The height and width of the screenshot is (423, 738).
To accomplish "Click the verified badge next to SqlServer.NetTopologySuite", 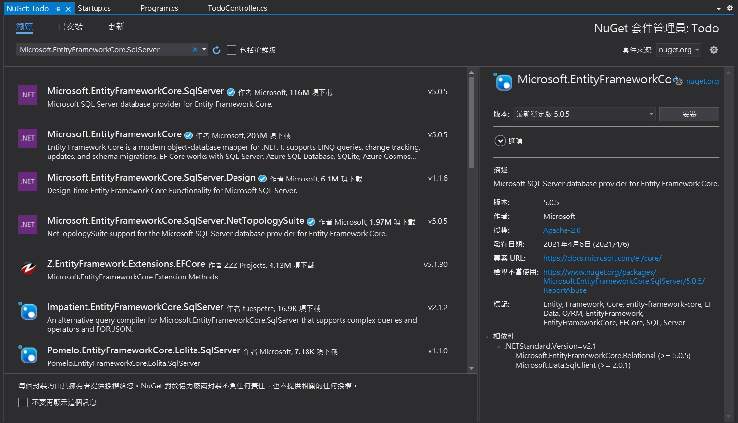I will click(x=311, y=222).
